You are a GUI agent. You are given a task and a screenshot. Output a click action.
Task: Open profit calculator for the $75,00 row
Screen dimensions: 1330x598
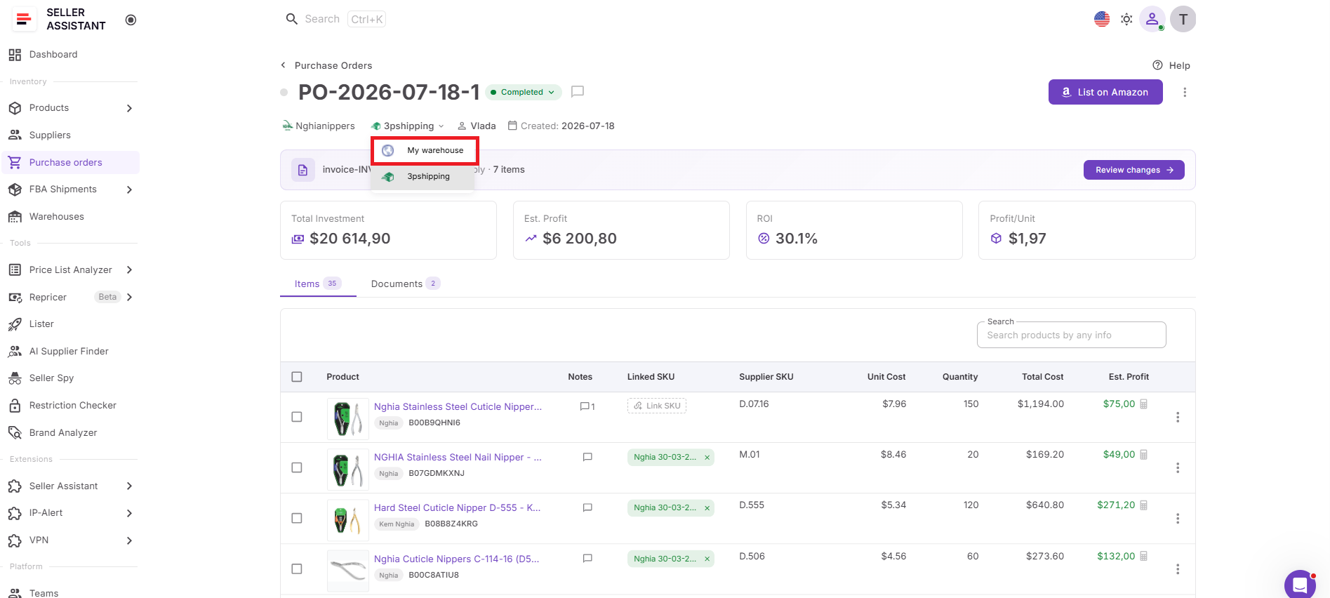(1144, 404)
